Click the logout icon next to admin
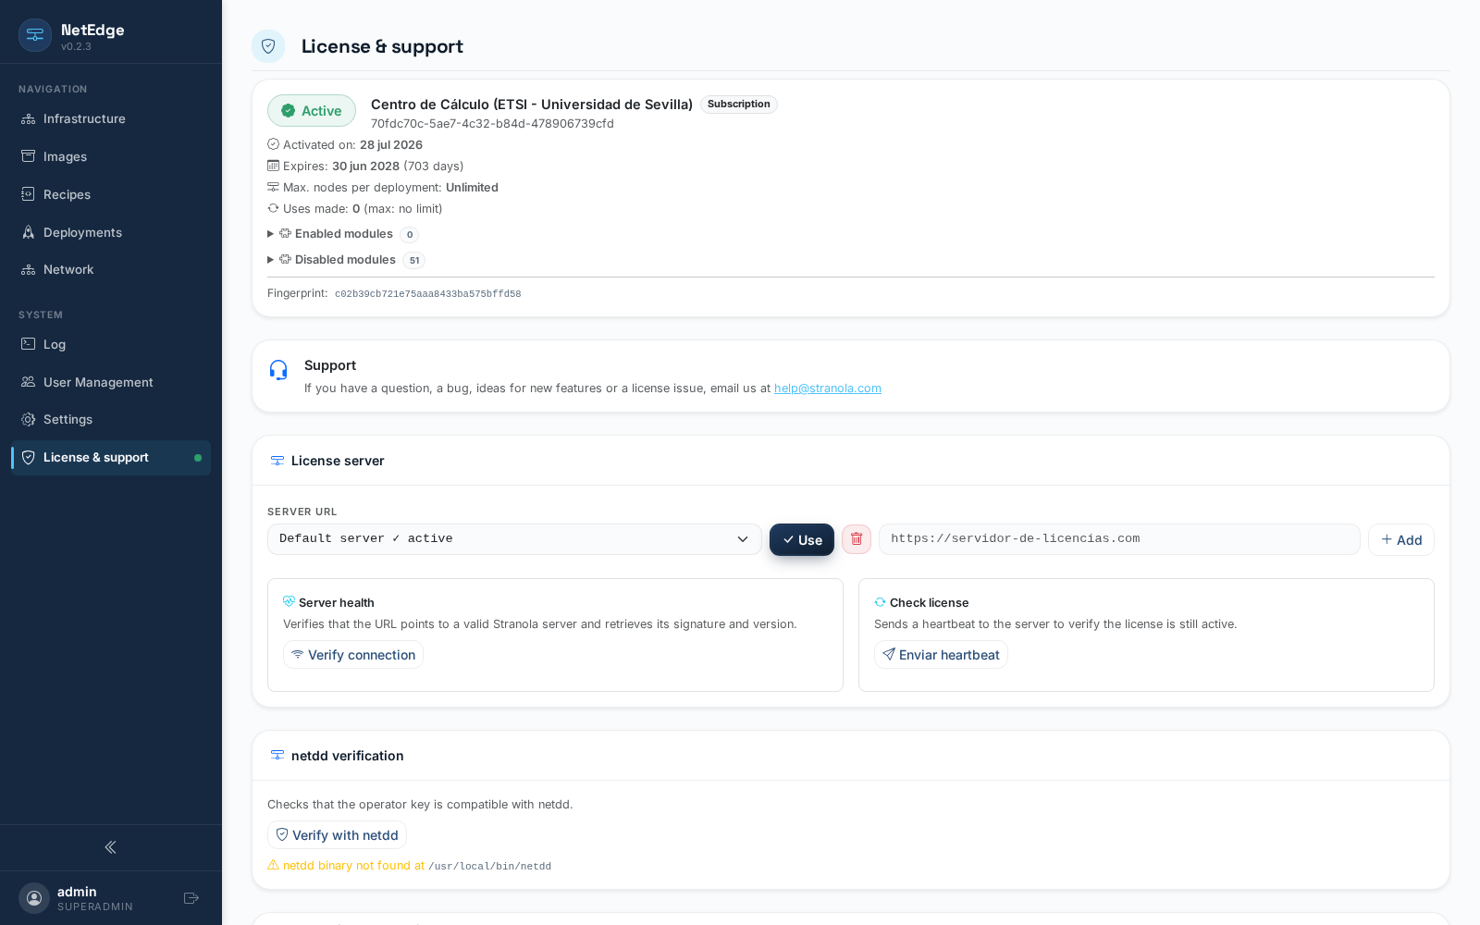1480x925 pixels. point(191,898)
